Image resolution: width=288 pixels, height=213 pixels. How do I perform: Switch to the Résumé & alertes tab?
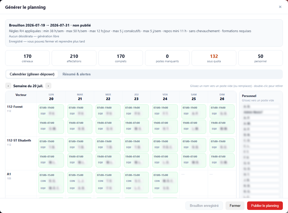[x=77, y=74]
